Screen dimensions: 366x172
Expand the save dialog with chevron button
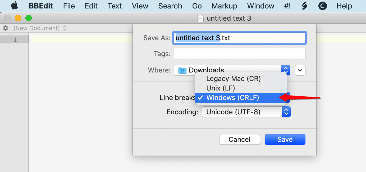tap(300, 70)
